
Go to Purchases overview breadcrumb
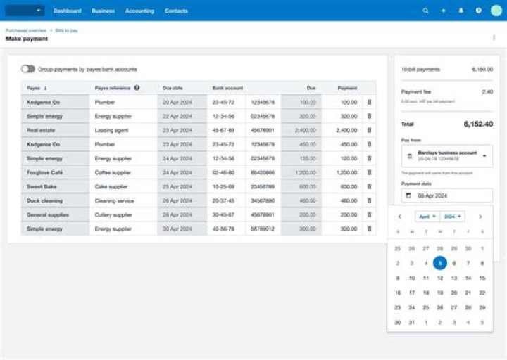[x=25, y=31]
